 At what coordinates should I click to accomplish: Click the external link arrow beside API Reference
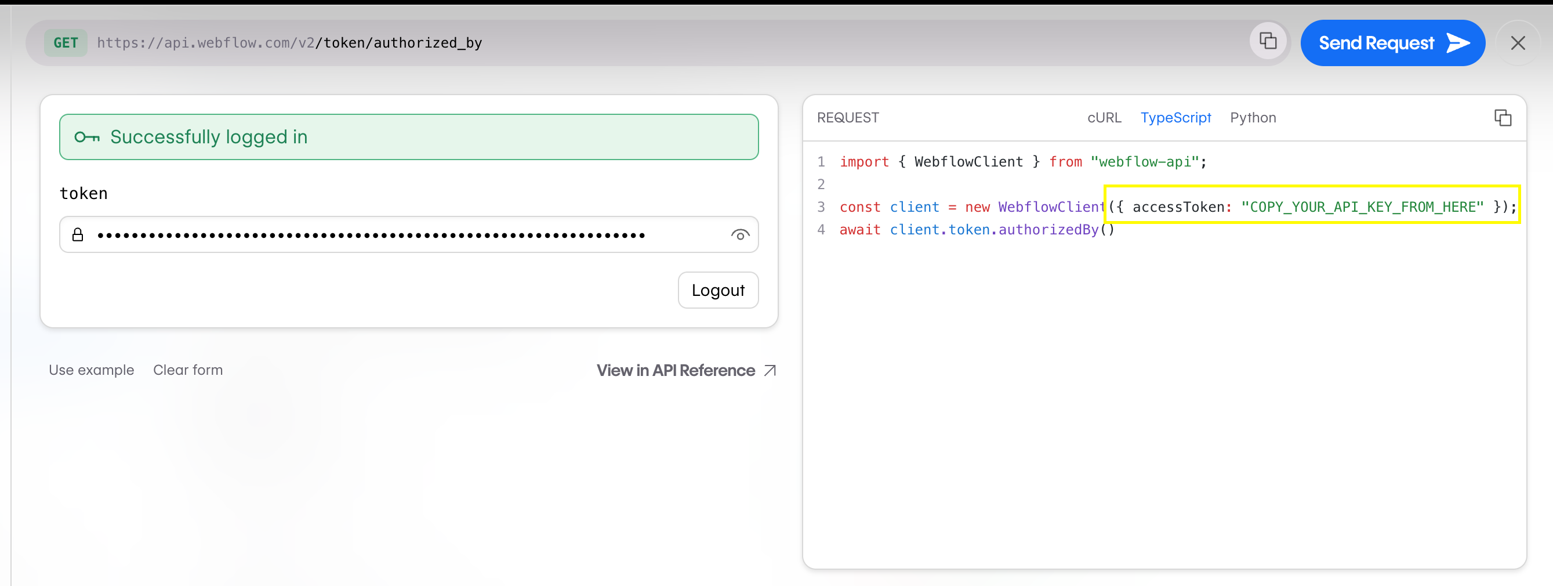[x=770, y=370]
